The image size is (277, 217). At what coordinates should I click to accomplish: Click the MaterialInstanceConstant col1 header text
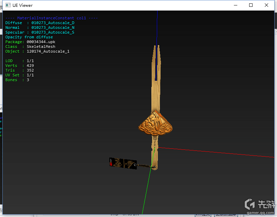coord(52,18)
